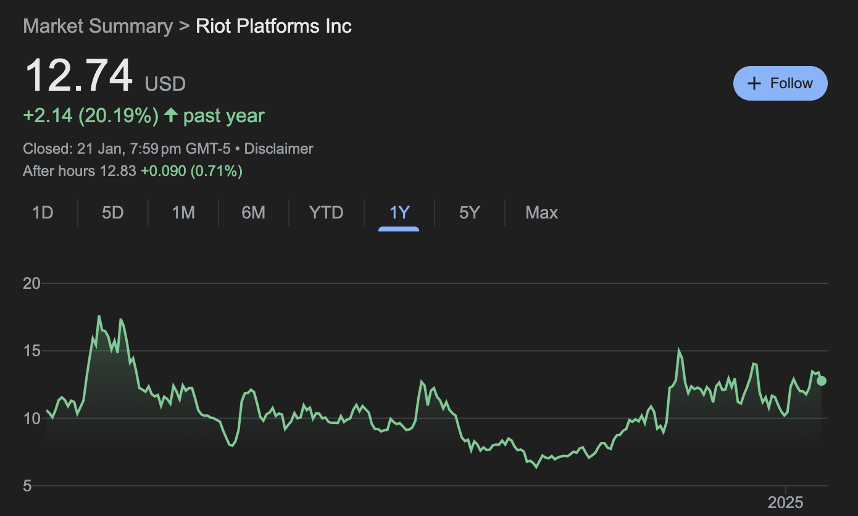Click the +0.090 (0.71%) after-hours change
The image size is (858, 516).
point(191,171)
